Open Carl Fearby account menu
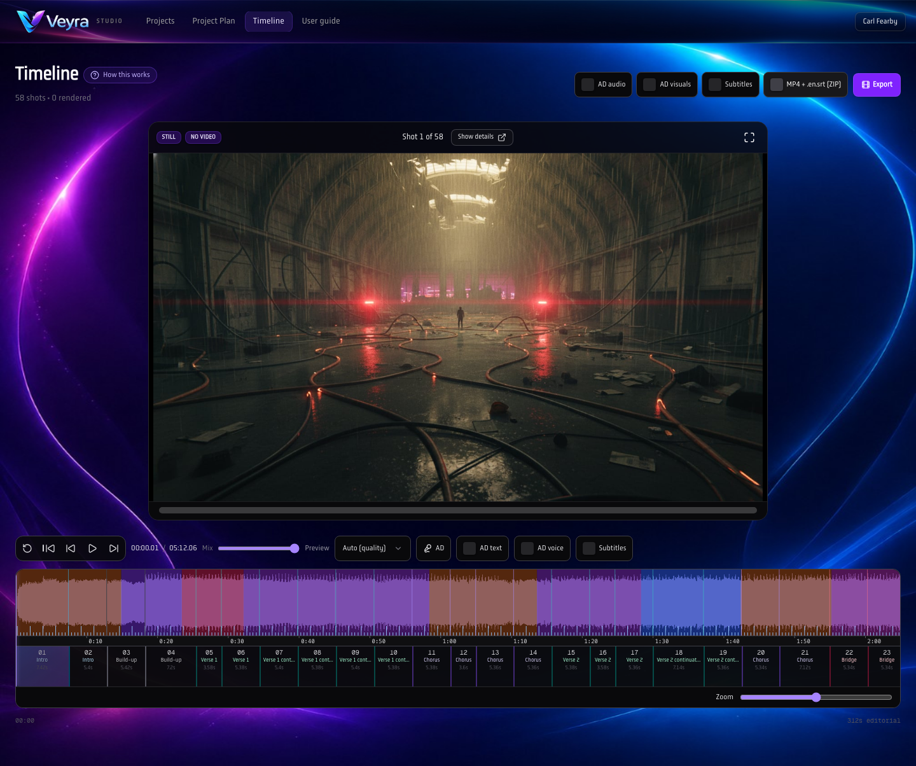Screen dimensions: 916x766 click(x=880, y=21)
